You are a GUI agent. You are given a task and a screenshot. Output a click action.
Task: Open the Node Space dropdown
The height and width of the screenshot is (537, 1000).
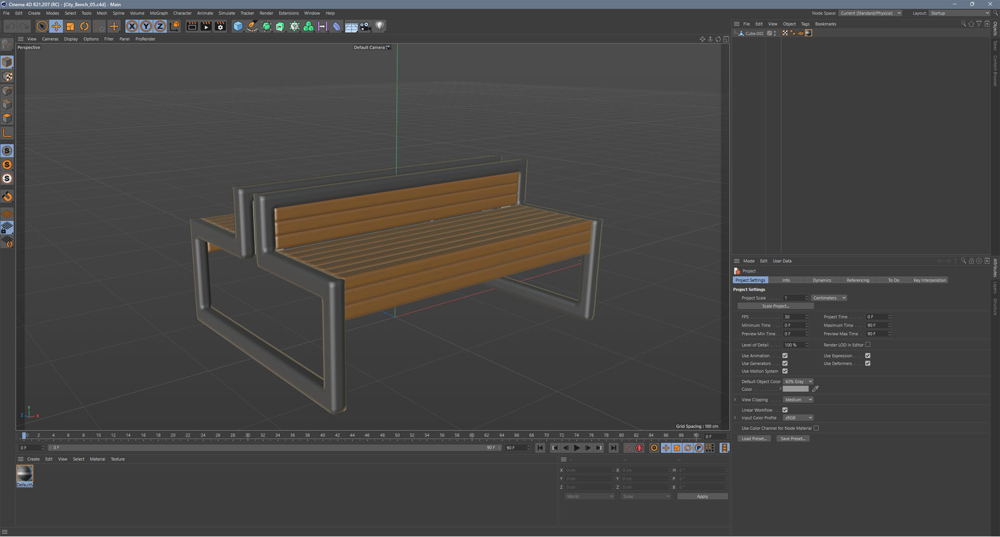(x=870, y=13)
